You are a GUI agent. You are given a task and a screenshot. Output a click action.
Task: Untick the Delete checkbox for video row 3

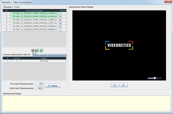tap(60, 20)
